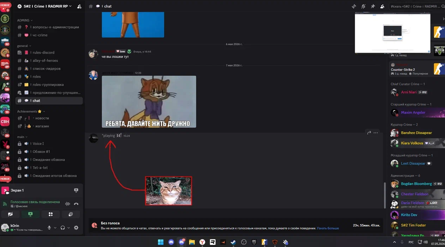Open Banshee Dissapear member profile
The image size is (445, 247).
[417, 133]
